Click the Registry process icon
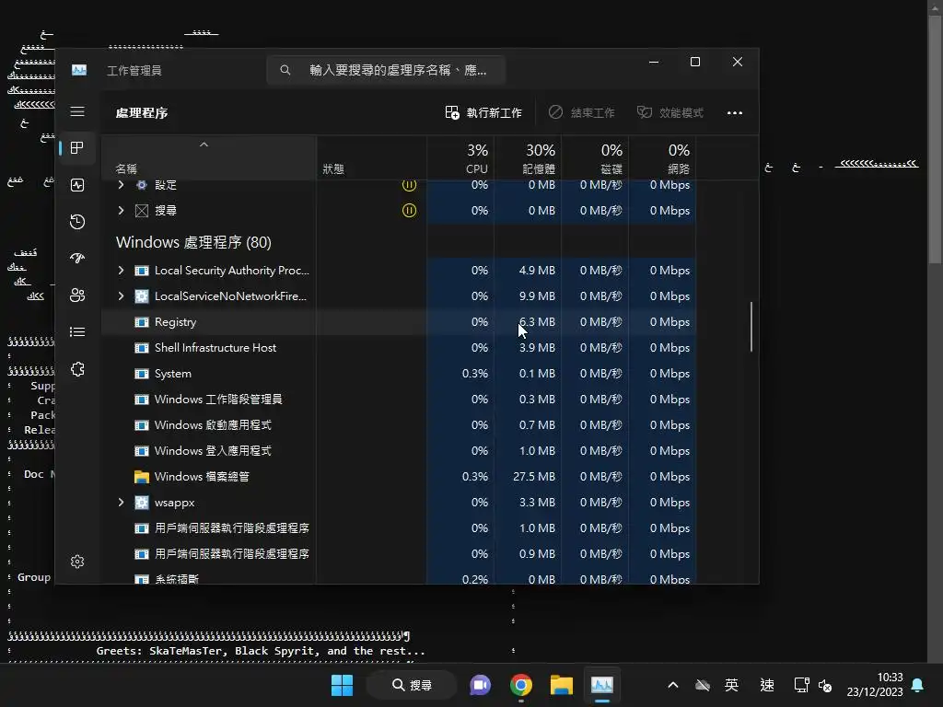 pyautogui.click(x=141, y=322)
